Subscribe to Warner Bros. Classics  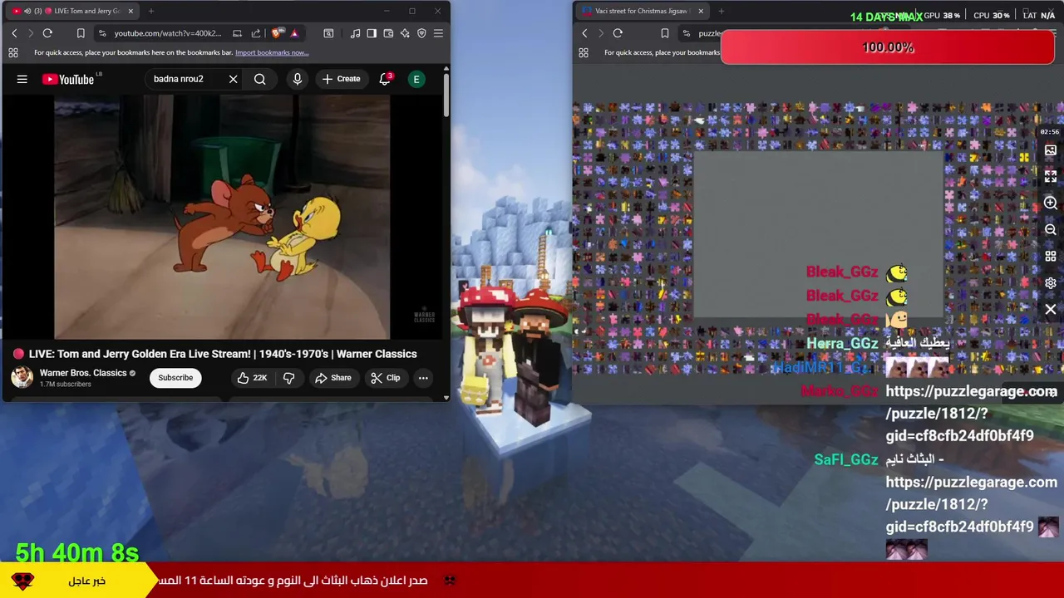click(x=175, y=378)
